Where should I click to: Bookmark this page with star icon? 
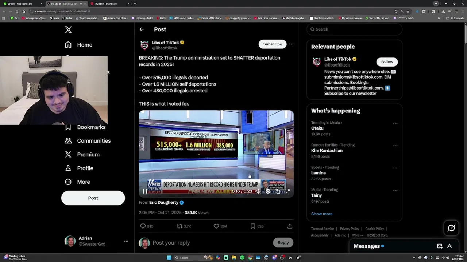tap(408, 11)
